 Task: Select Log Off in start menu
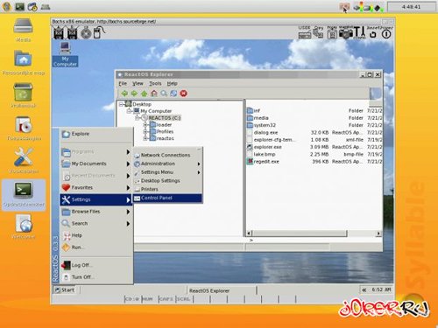[x=96, y=265]
